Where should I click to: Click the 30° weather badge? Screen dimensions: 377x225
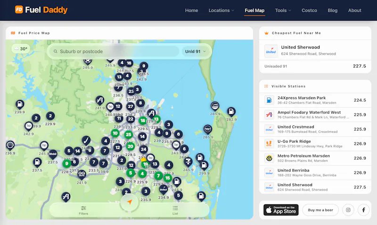click(21, 49)
